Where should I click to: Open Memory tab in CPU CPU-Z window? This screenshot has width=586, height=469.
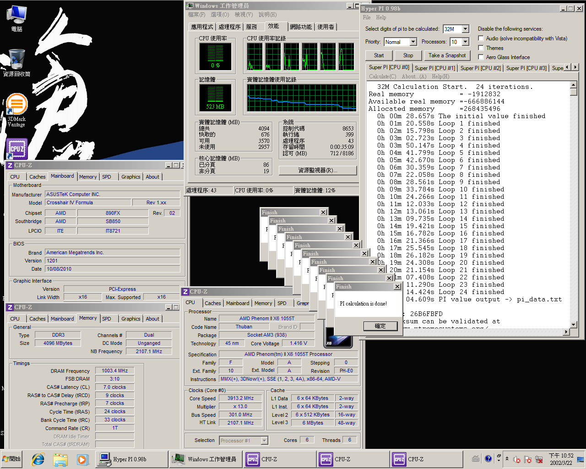pyautogui.click(x=263, y=303)
